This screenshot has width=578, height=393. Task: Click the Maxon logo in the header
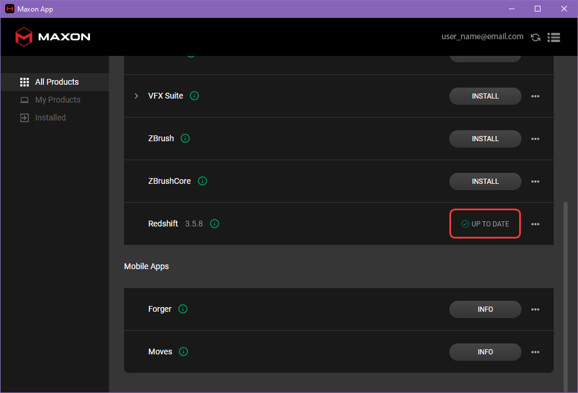click(52, 37)
